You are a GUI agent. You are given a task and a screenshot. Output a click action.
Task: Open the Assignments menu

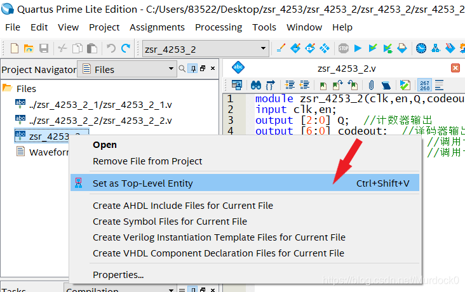point(157,27)
